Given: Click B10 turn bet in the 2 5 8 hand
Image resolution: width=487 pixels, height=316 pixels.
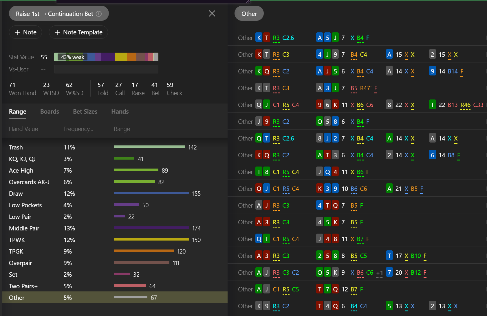Looking at the screenshot, I should (x=416, y=256).
